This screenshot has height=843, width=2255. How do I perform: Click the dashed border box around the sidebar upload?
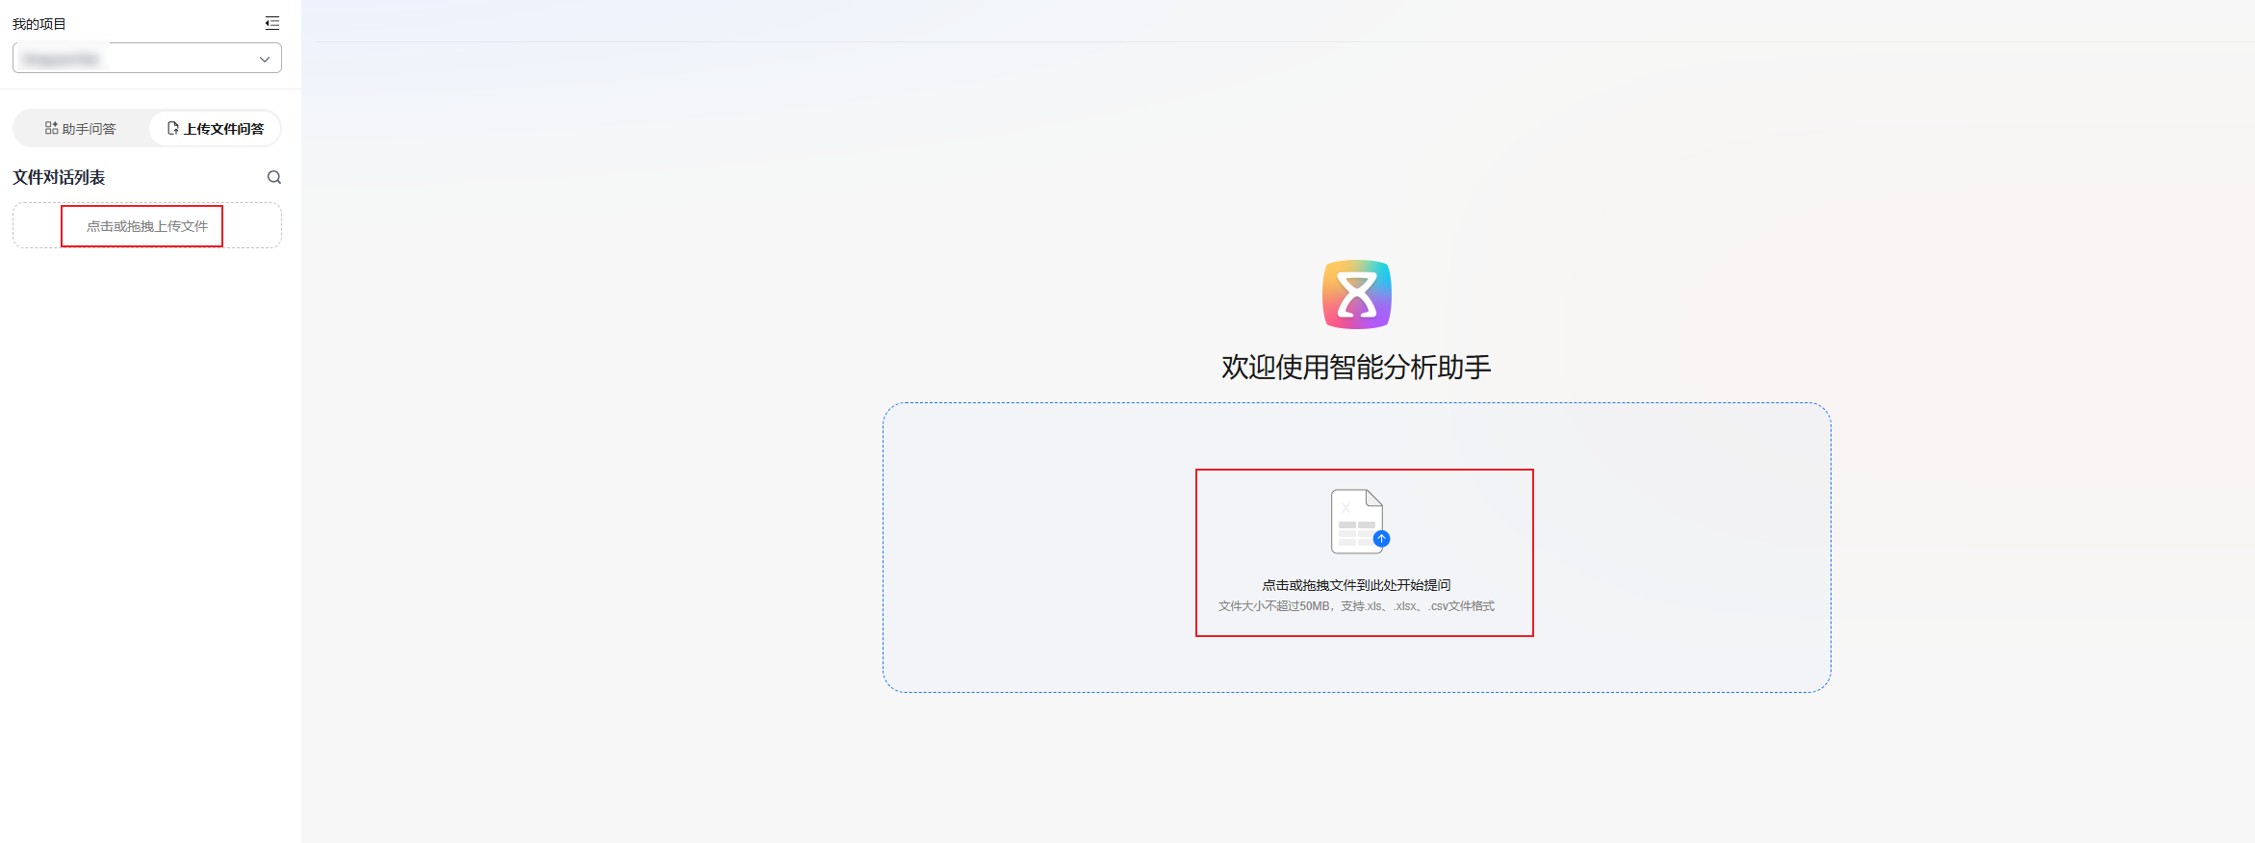pos(147,225)
